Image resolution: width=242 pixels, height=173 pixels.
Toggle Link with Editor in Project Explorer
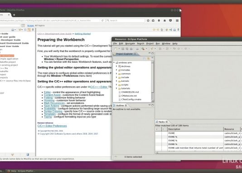coord(148,59)
